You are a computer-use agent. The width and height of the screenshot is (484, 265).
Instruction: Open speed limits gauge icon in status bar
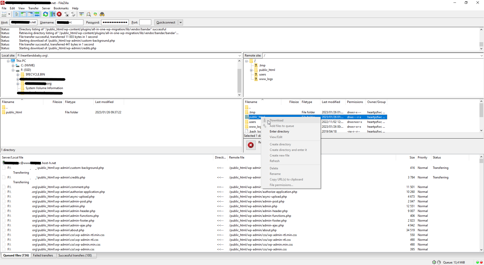pos(439,262)
